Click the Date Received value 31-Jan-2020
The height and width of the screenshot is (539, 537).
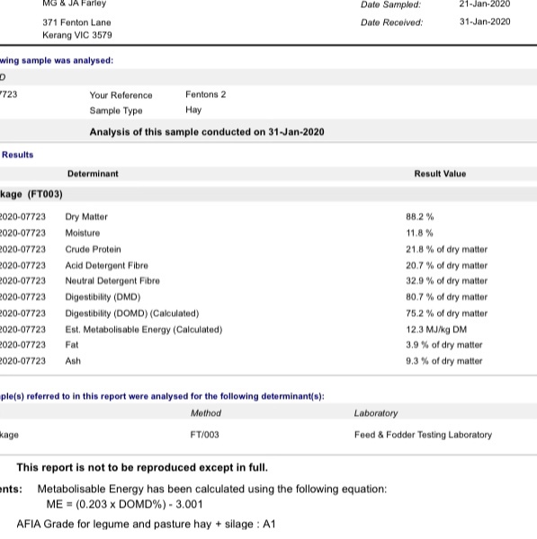[485, 22]
